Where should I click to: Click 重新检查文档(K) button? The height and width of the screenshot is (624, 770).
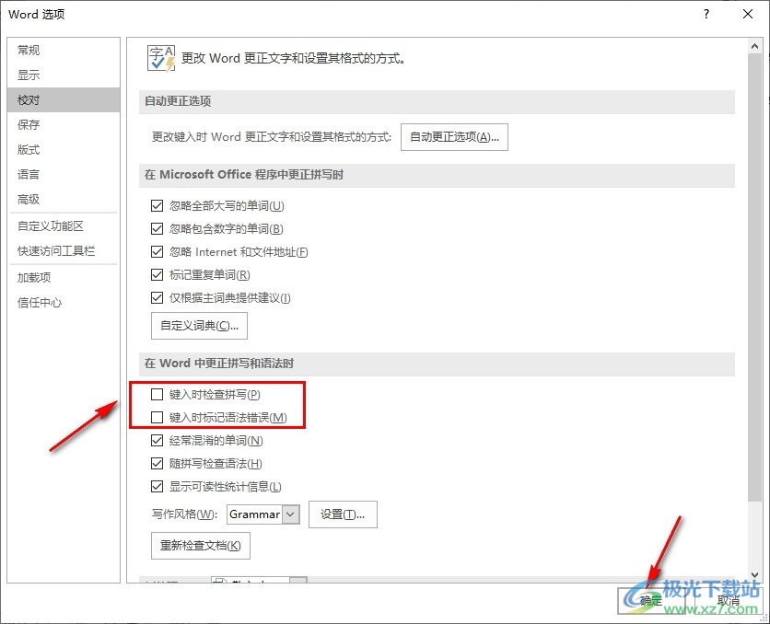[x=201, y=546]
